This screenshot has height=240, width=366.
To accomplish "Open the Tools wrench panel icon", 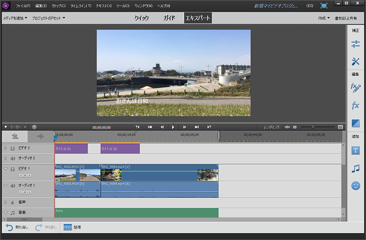I will tap(355, 62).
